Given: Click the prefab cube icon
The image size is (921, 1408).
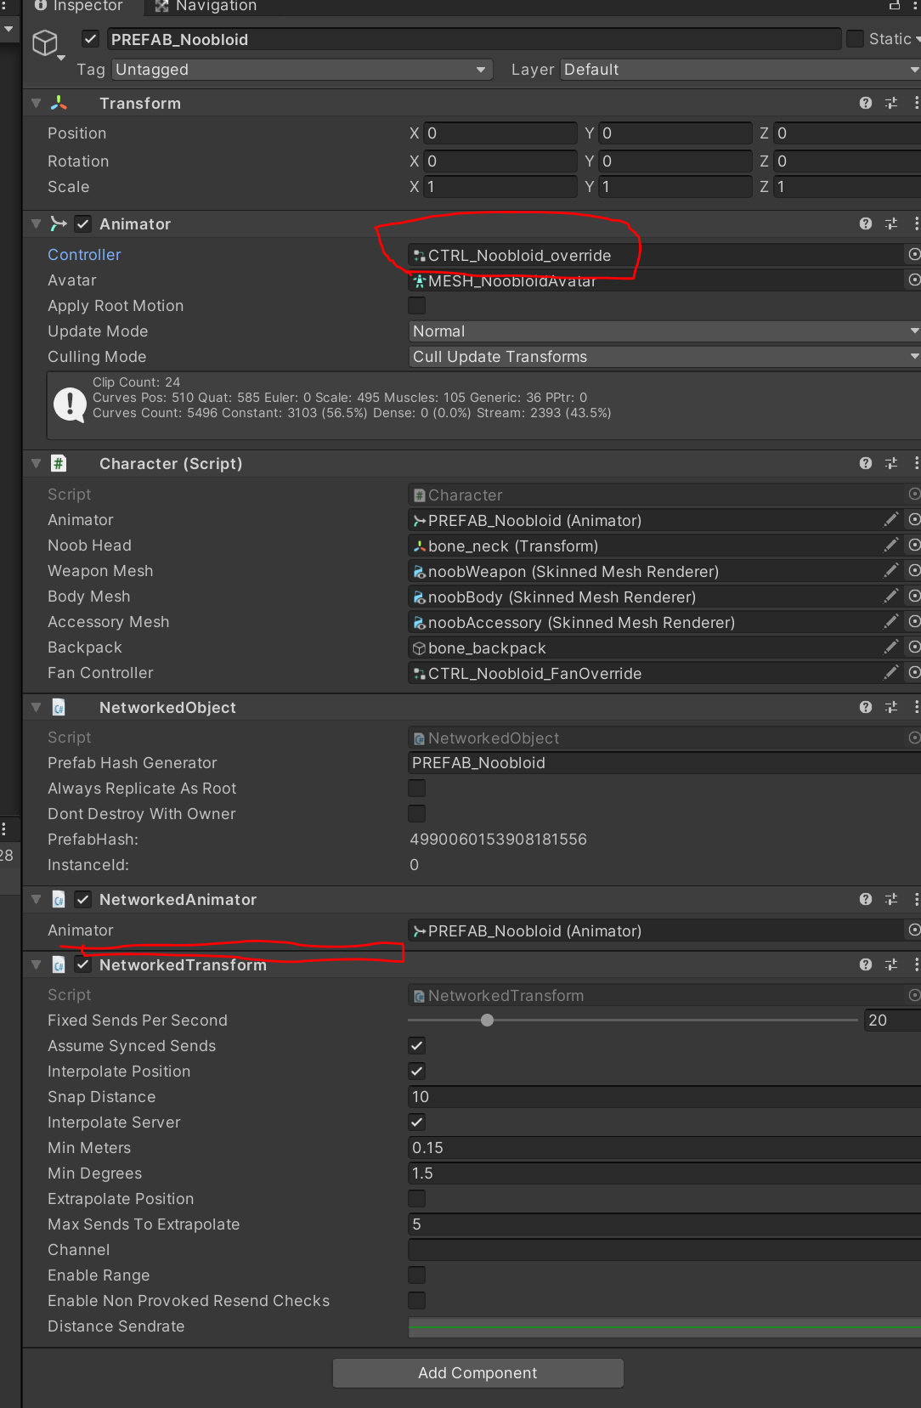Looking at the screenshot, I should click(45, 42).
